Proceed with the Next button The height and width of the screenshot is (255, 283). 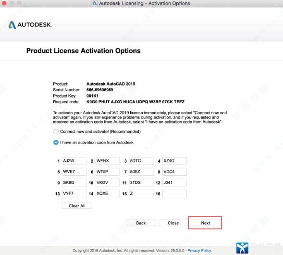(x=205, y=223)
